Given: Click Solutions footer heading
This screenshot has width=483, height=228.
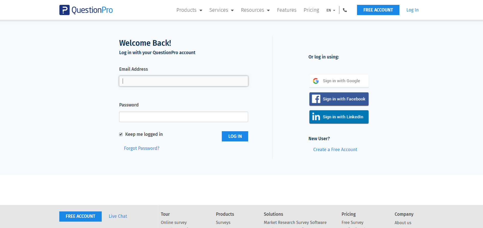Looking at the screenshot, I should (273, 214).
